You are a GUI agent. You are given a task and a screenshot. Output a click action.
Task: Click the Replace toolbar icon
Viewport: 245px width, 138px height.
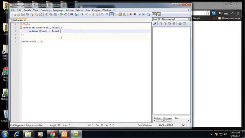(76, 15)
